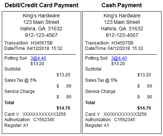This screenshot has width=163, height=136.
Task: Click phone number 912-123-4567 on the card receipt
Action: [x=41, y=35]
